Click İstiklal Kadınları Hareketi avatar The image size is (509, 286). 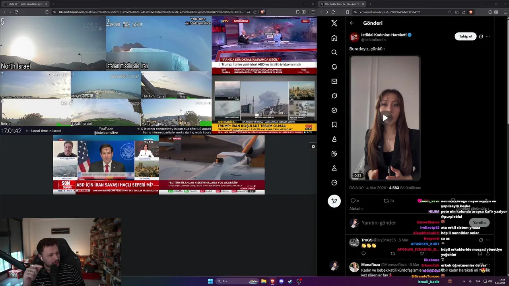[x=354, y=37]
